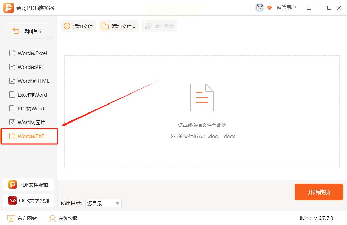Click the 添加文件 button
Viewport: 347px width, 225px height.
pyautogui.click(x=78, y=26)
